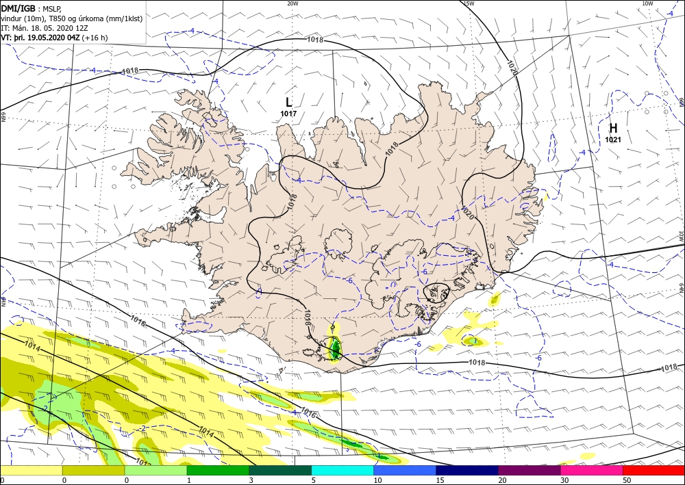The image size is (685, 485).
Task: Click the purple legend swatch
Action: pos(529,470)
